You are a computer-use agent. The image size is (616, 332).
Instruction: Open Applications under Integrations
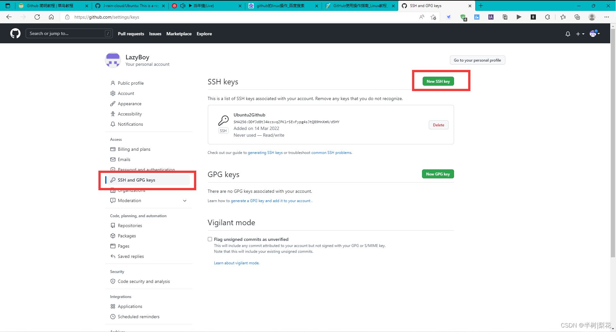[130, 306]
